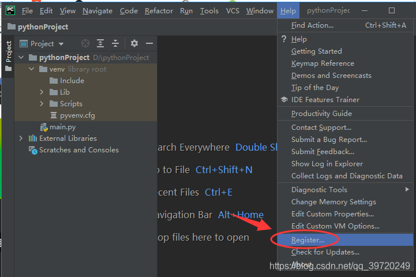Open the Refactor menu
Screen dimensions: 416x277
(x=159, y=11)
